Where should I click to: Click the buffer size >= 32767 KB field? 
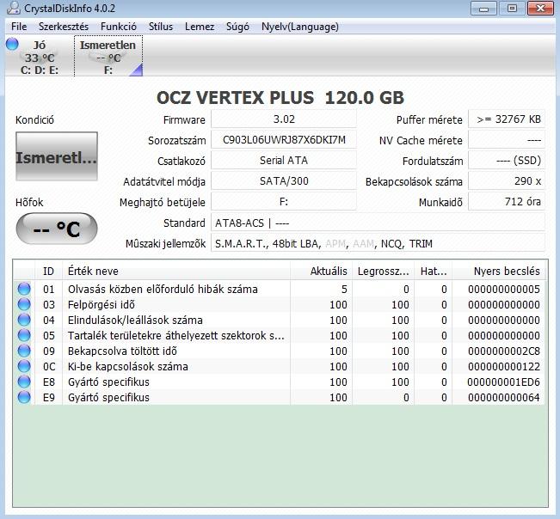507,119
